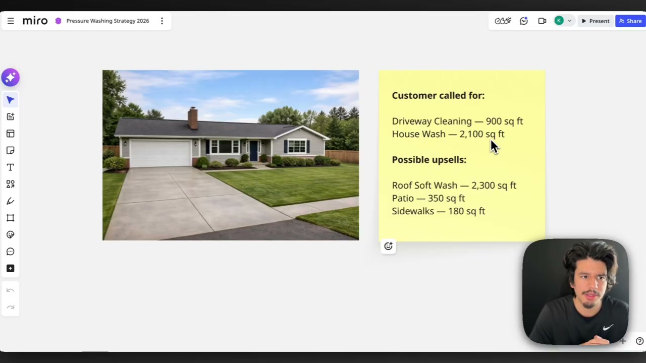This screenshot has width=646, height=363.
Task: Open reactions icon in top bar
Action: [524, 21]
